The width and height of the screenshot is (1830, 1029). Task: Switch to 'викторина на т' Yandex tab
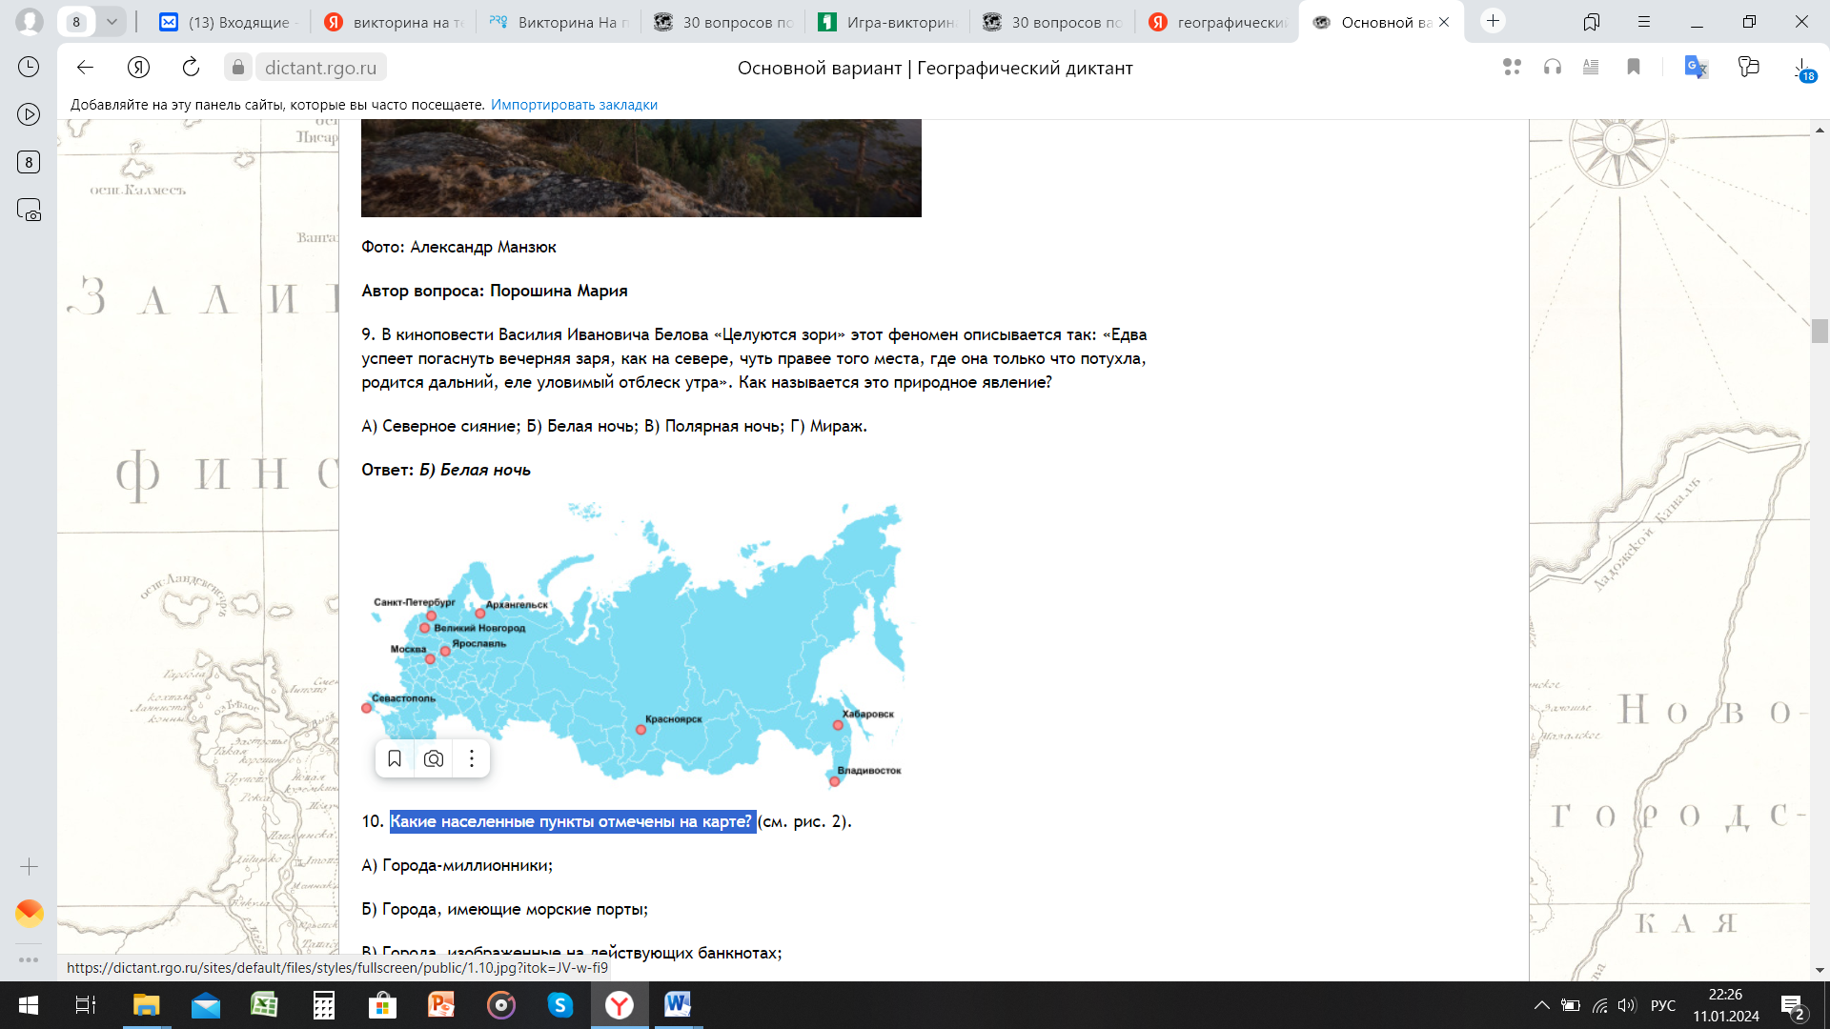(x=394, y=22)
